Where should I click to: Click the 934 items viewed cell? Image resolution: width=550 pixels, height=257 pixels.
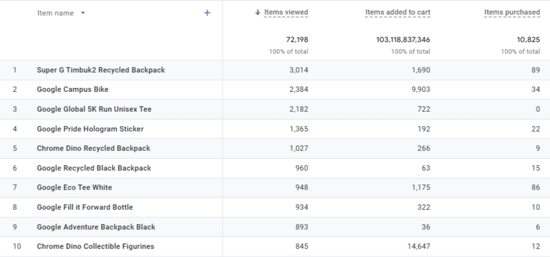[302, 207]
